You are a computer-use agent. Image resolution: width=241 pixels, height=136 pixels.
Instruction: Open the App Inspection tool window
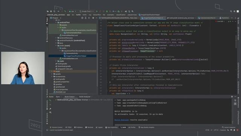click(x=111, y=127)
